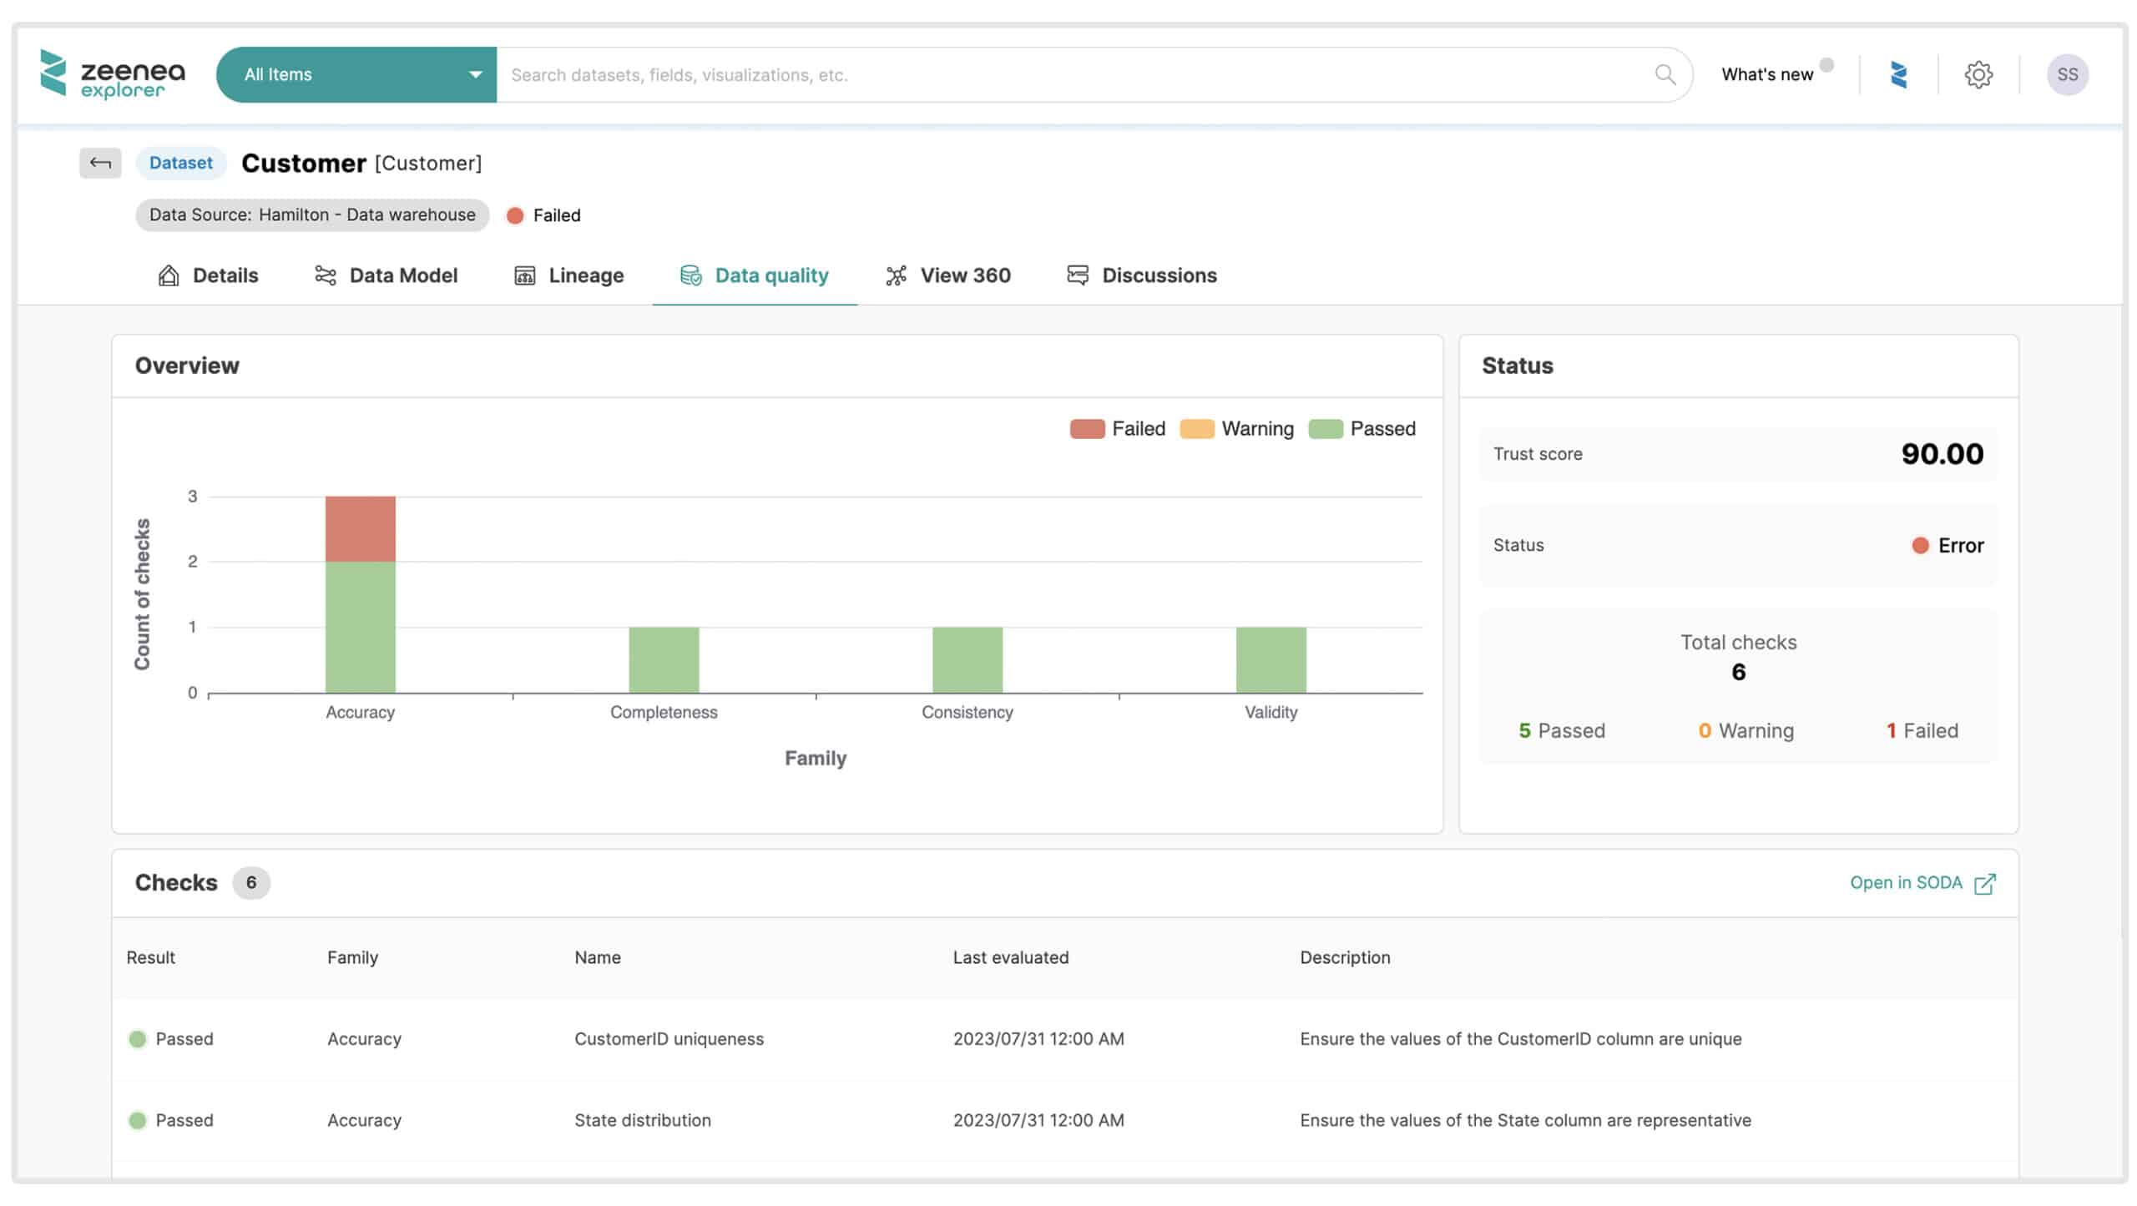
Task: Toggle the Warning legend swatch
Action: click(1197, 429)
